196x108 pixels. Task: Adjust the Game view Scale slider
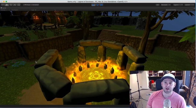(x=45, y=10)
